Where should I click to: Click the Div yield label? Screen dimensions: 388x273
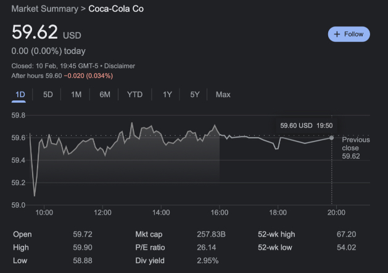pyautogui.click(x=150, y=261)
